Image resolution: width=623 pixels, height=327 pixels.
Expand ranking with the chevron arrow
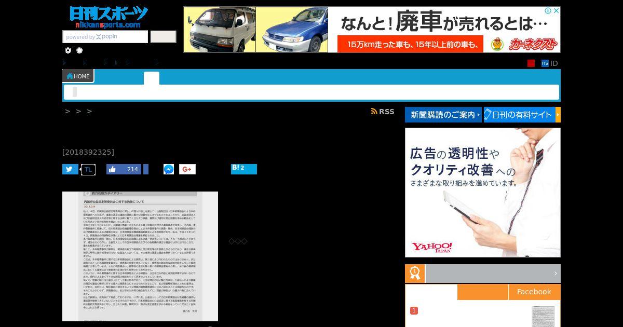[x=556, y=274]
